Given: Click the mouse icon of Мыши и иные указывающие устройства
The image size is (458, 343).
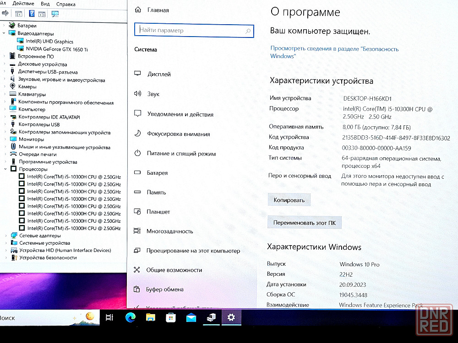Looking at the screenshot, I should click(13, 146).
